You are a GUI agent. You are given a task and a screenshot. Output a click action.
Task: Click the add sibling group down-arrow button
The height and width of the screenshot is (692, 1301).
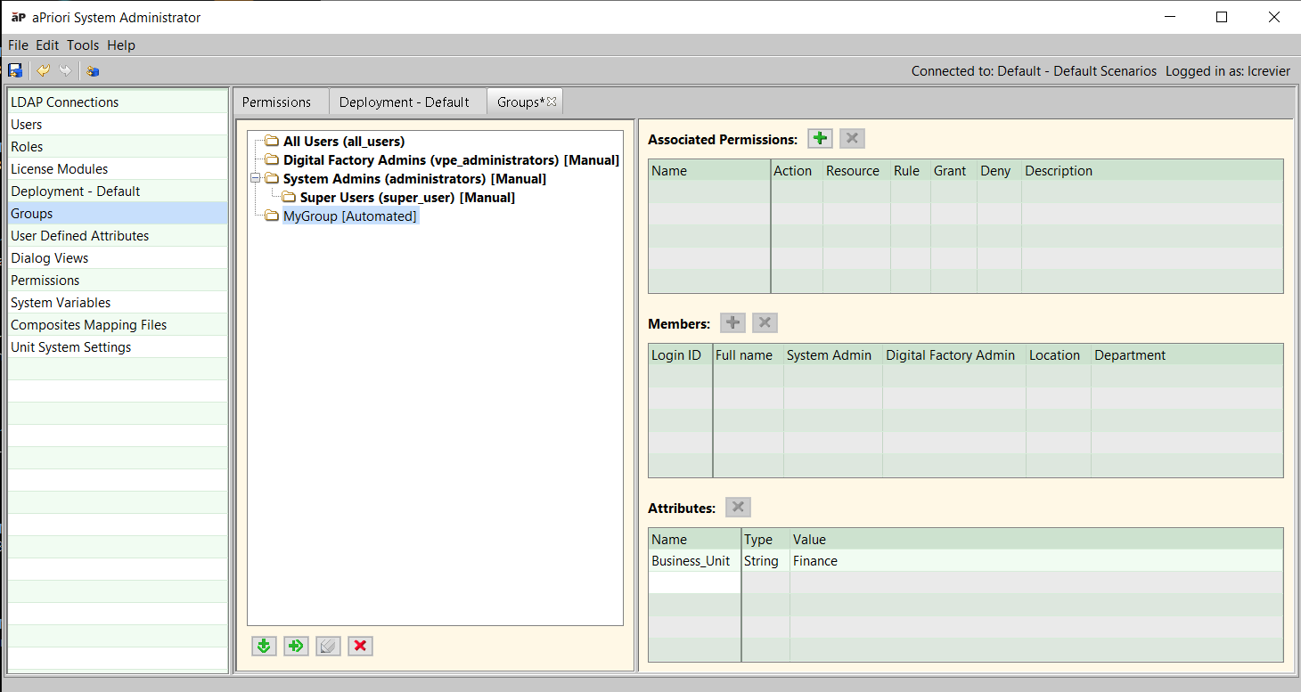click(264, 646)
